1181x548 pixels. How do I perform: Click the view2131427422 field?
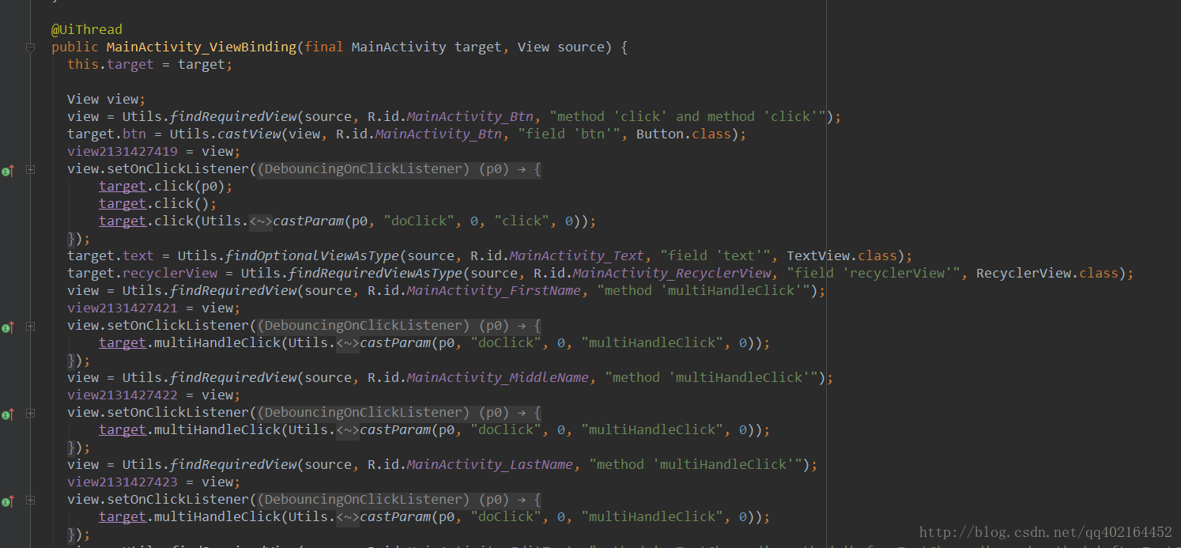(123, 395)
